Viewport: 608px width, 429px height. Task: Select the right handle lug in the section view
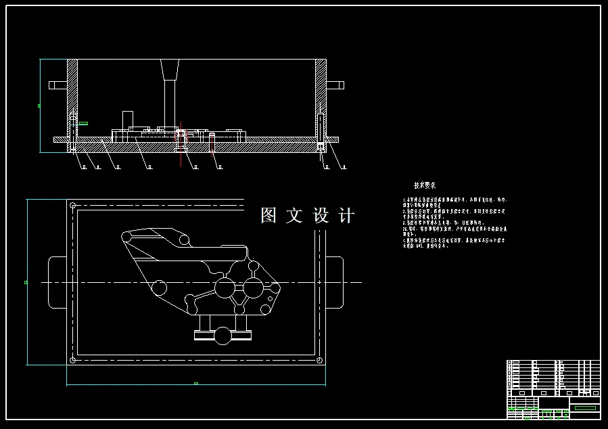[x=335, y=85]
